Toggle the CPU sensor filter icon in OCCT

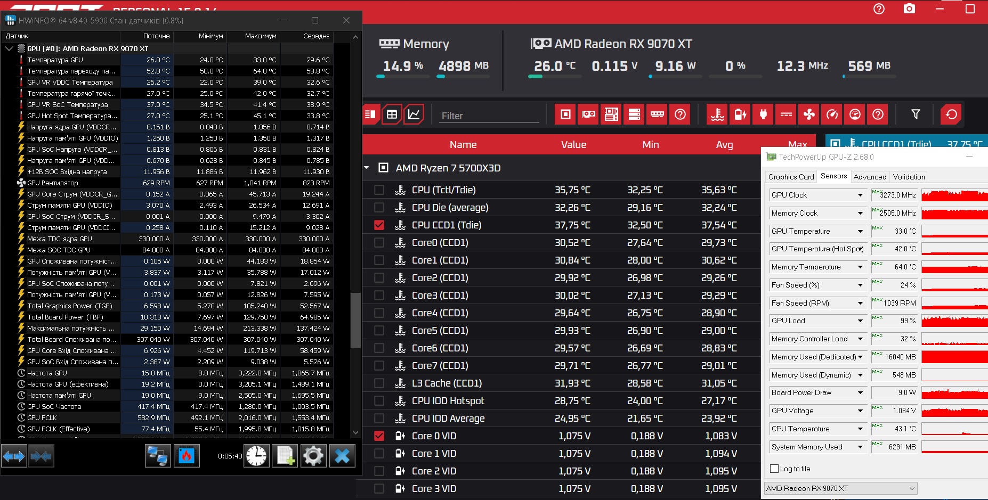(565, 114)
